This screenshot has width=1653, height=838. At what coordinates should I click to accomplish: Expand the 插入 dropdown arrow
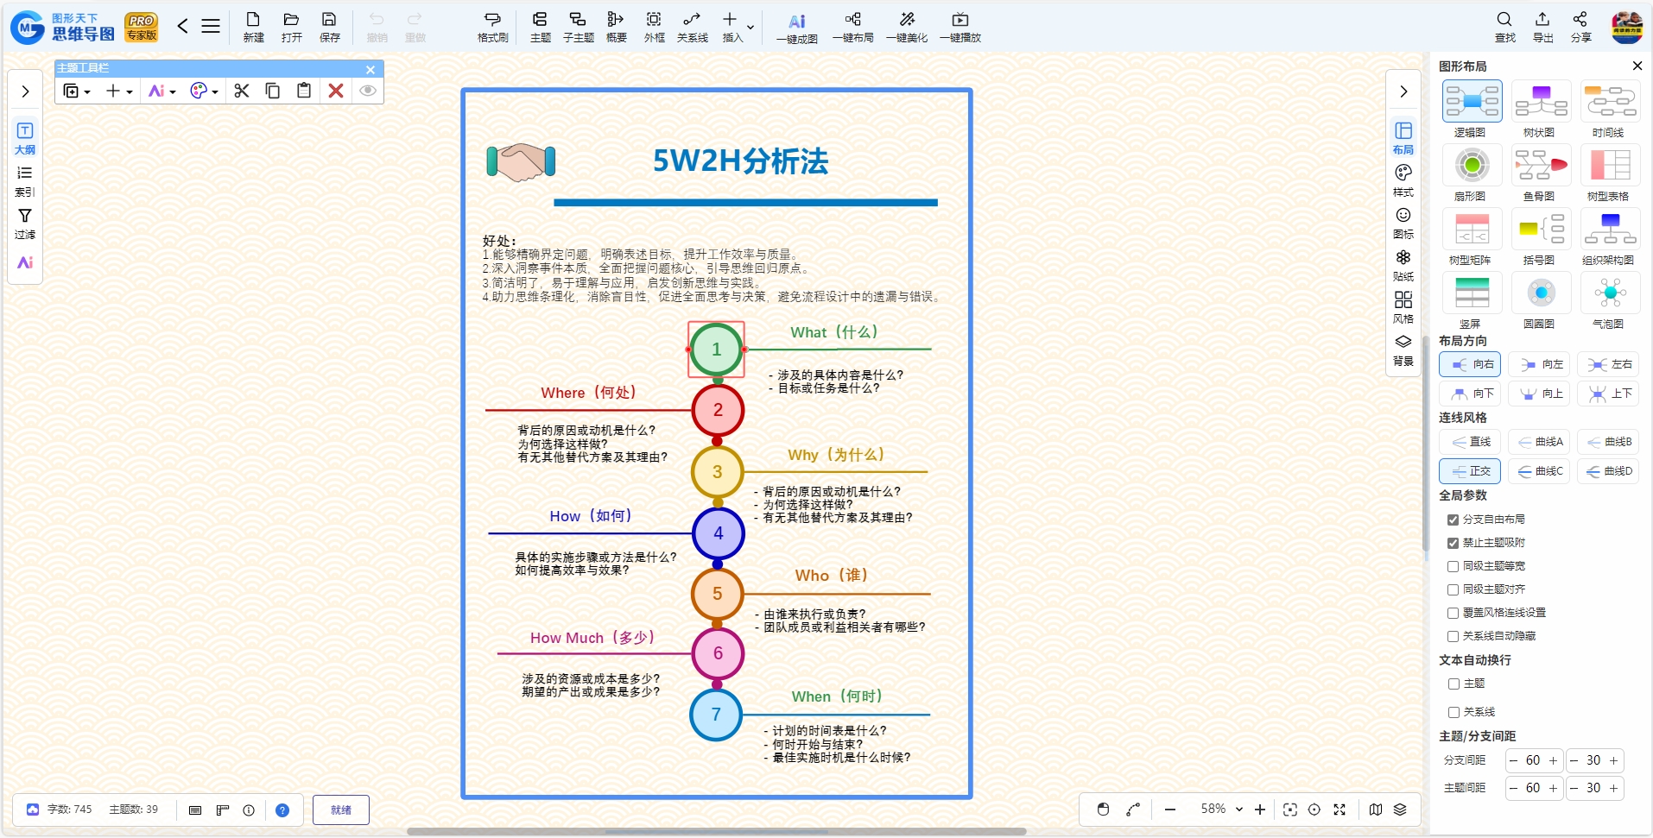pos(750,27)
